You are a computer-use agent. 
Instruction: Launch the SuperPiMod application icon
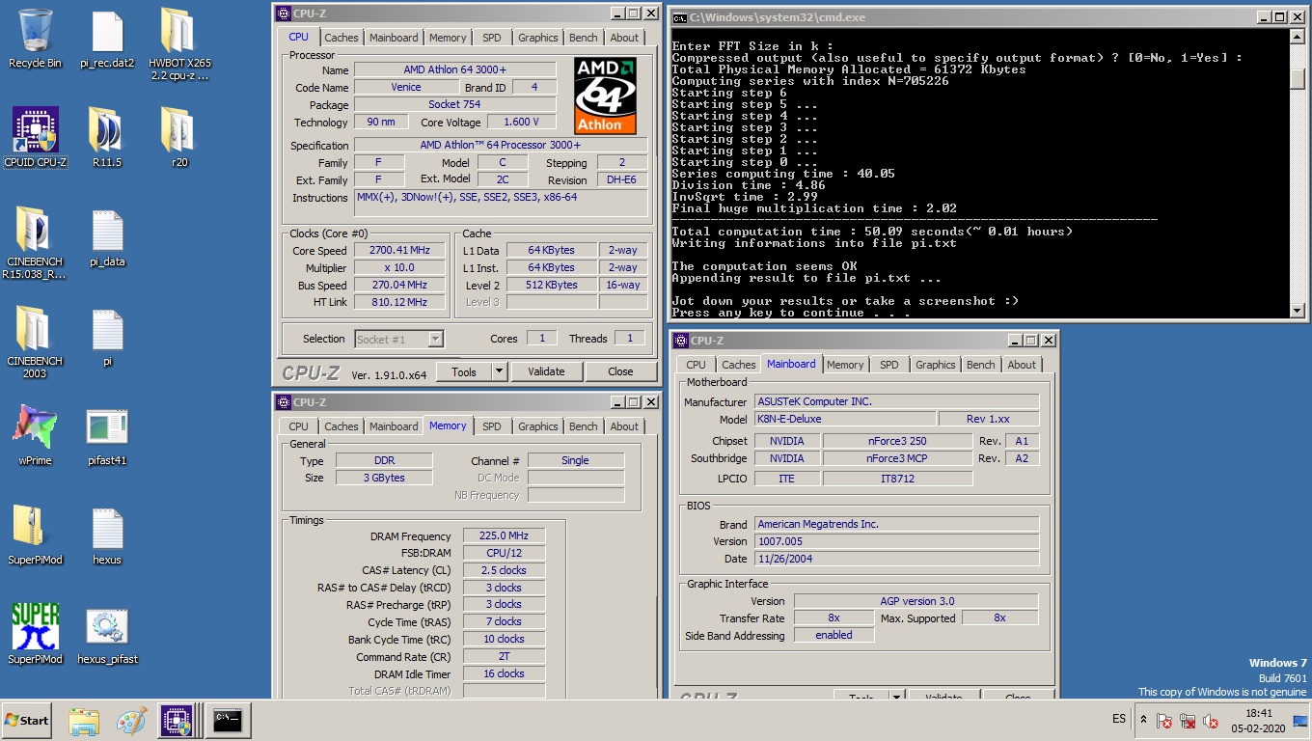(x=35, y=635)
